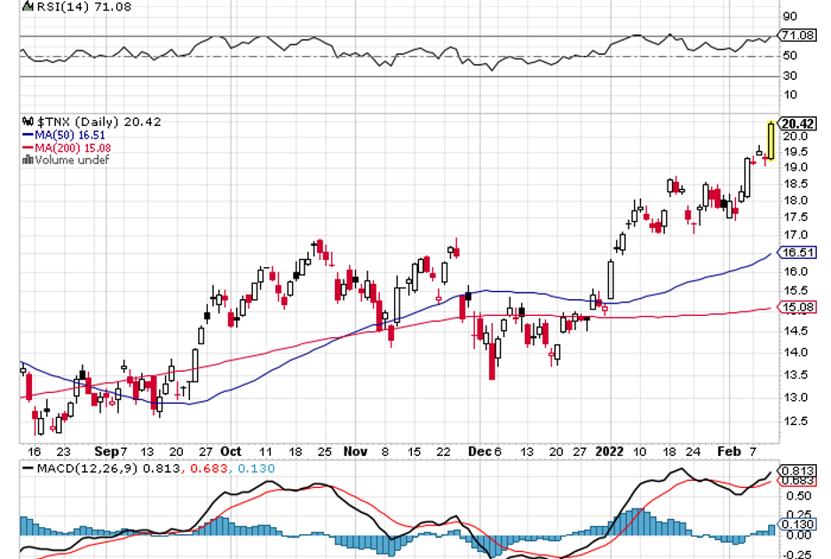
Task: Click the Oct label on the date axis
Action: click(231, 451)
